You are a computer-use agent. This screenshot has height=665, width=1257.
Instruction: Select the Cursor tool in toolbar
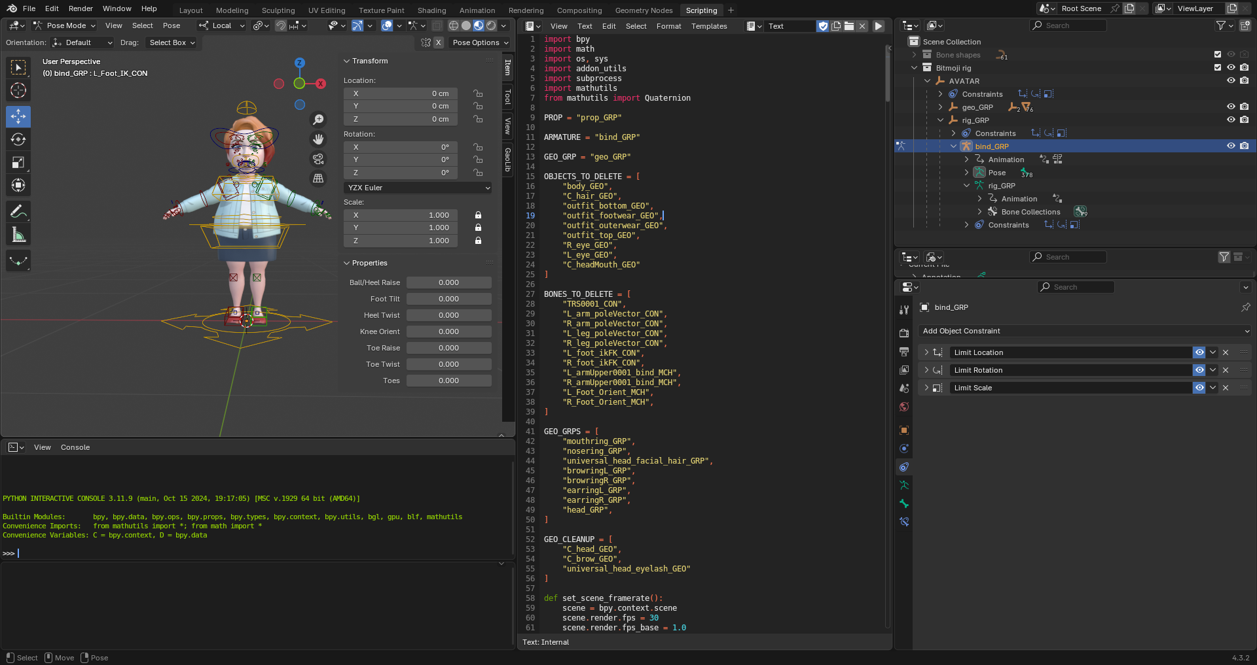tap(18, 90)
